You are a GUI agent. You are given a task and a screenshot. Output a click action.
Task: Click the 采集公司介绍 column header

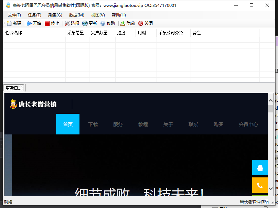click(173, 33)
